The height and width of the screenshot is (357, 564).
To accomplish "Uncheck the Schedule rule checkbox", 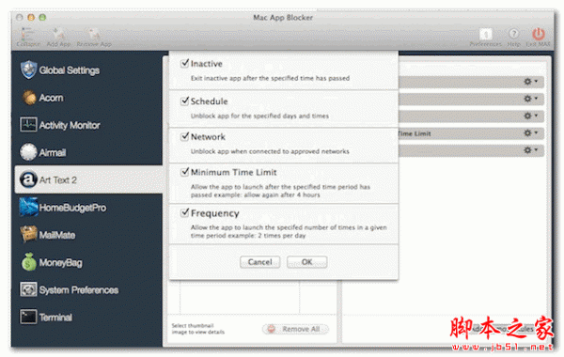I will pyautogui.click(x=184, y=101).
